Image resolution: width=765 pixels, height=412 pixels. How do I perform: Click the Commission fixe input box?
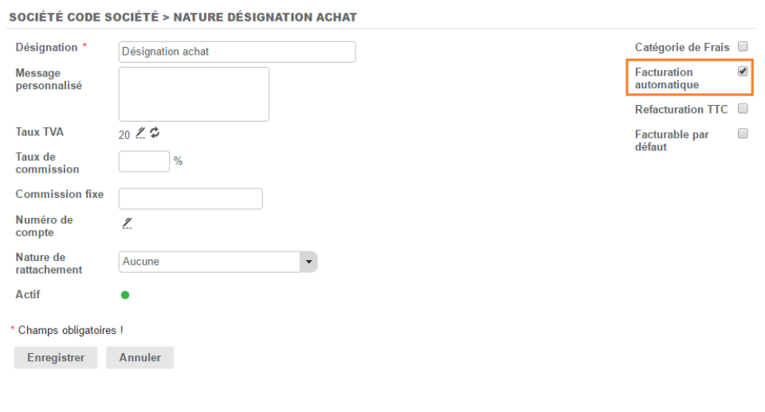tap(190, 199)
